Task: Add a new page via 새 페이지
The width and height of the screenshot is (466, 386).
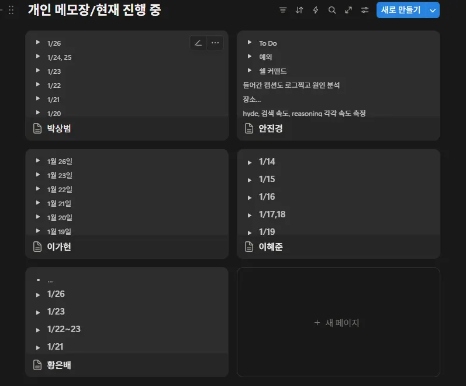Action: pos(337,323)
